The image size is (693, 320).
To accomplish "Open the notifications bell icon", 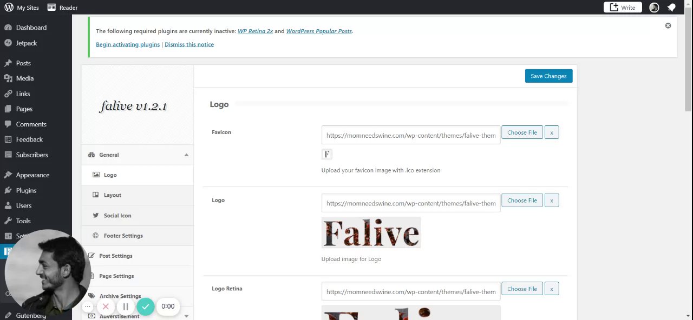I will click(x=671, y=8).
